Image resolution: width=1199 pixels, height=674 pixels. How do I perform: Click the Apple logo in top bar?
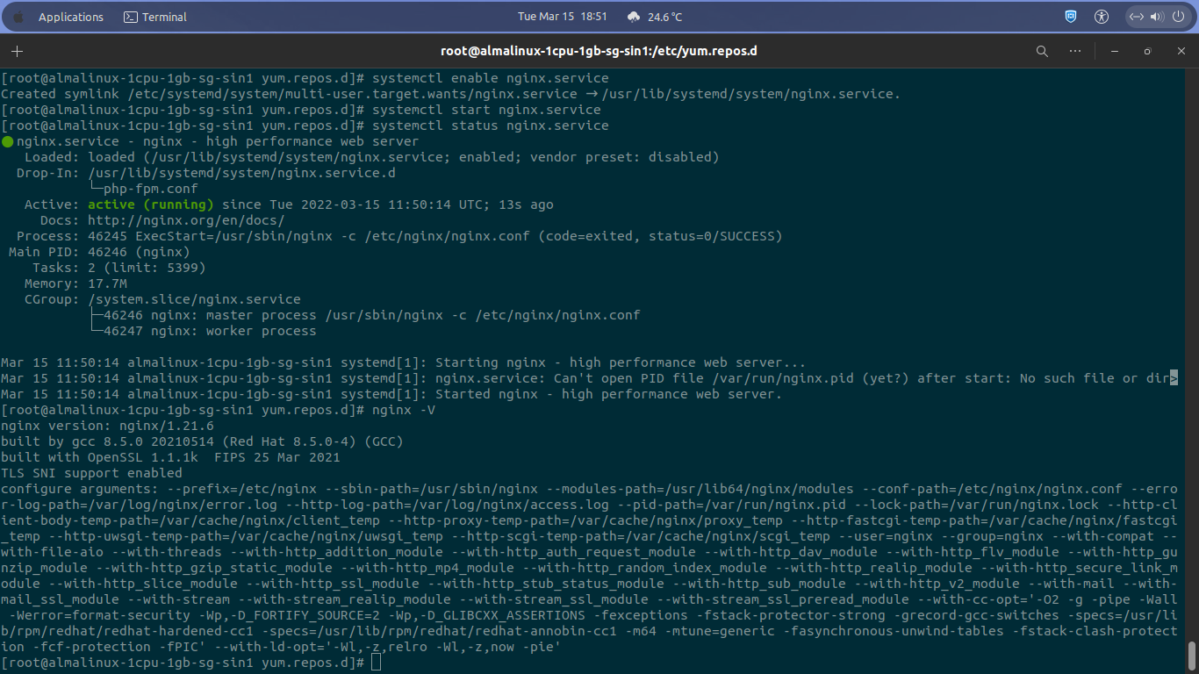tap(18, 17)
